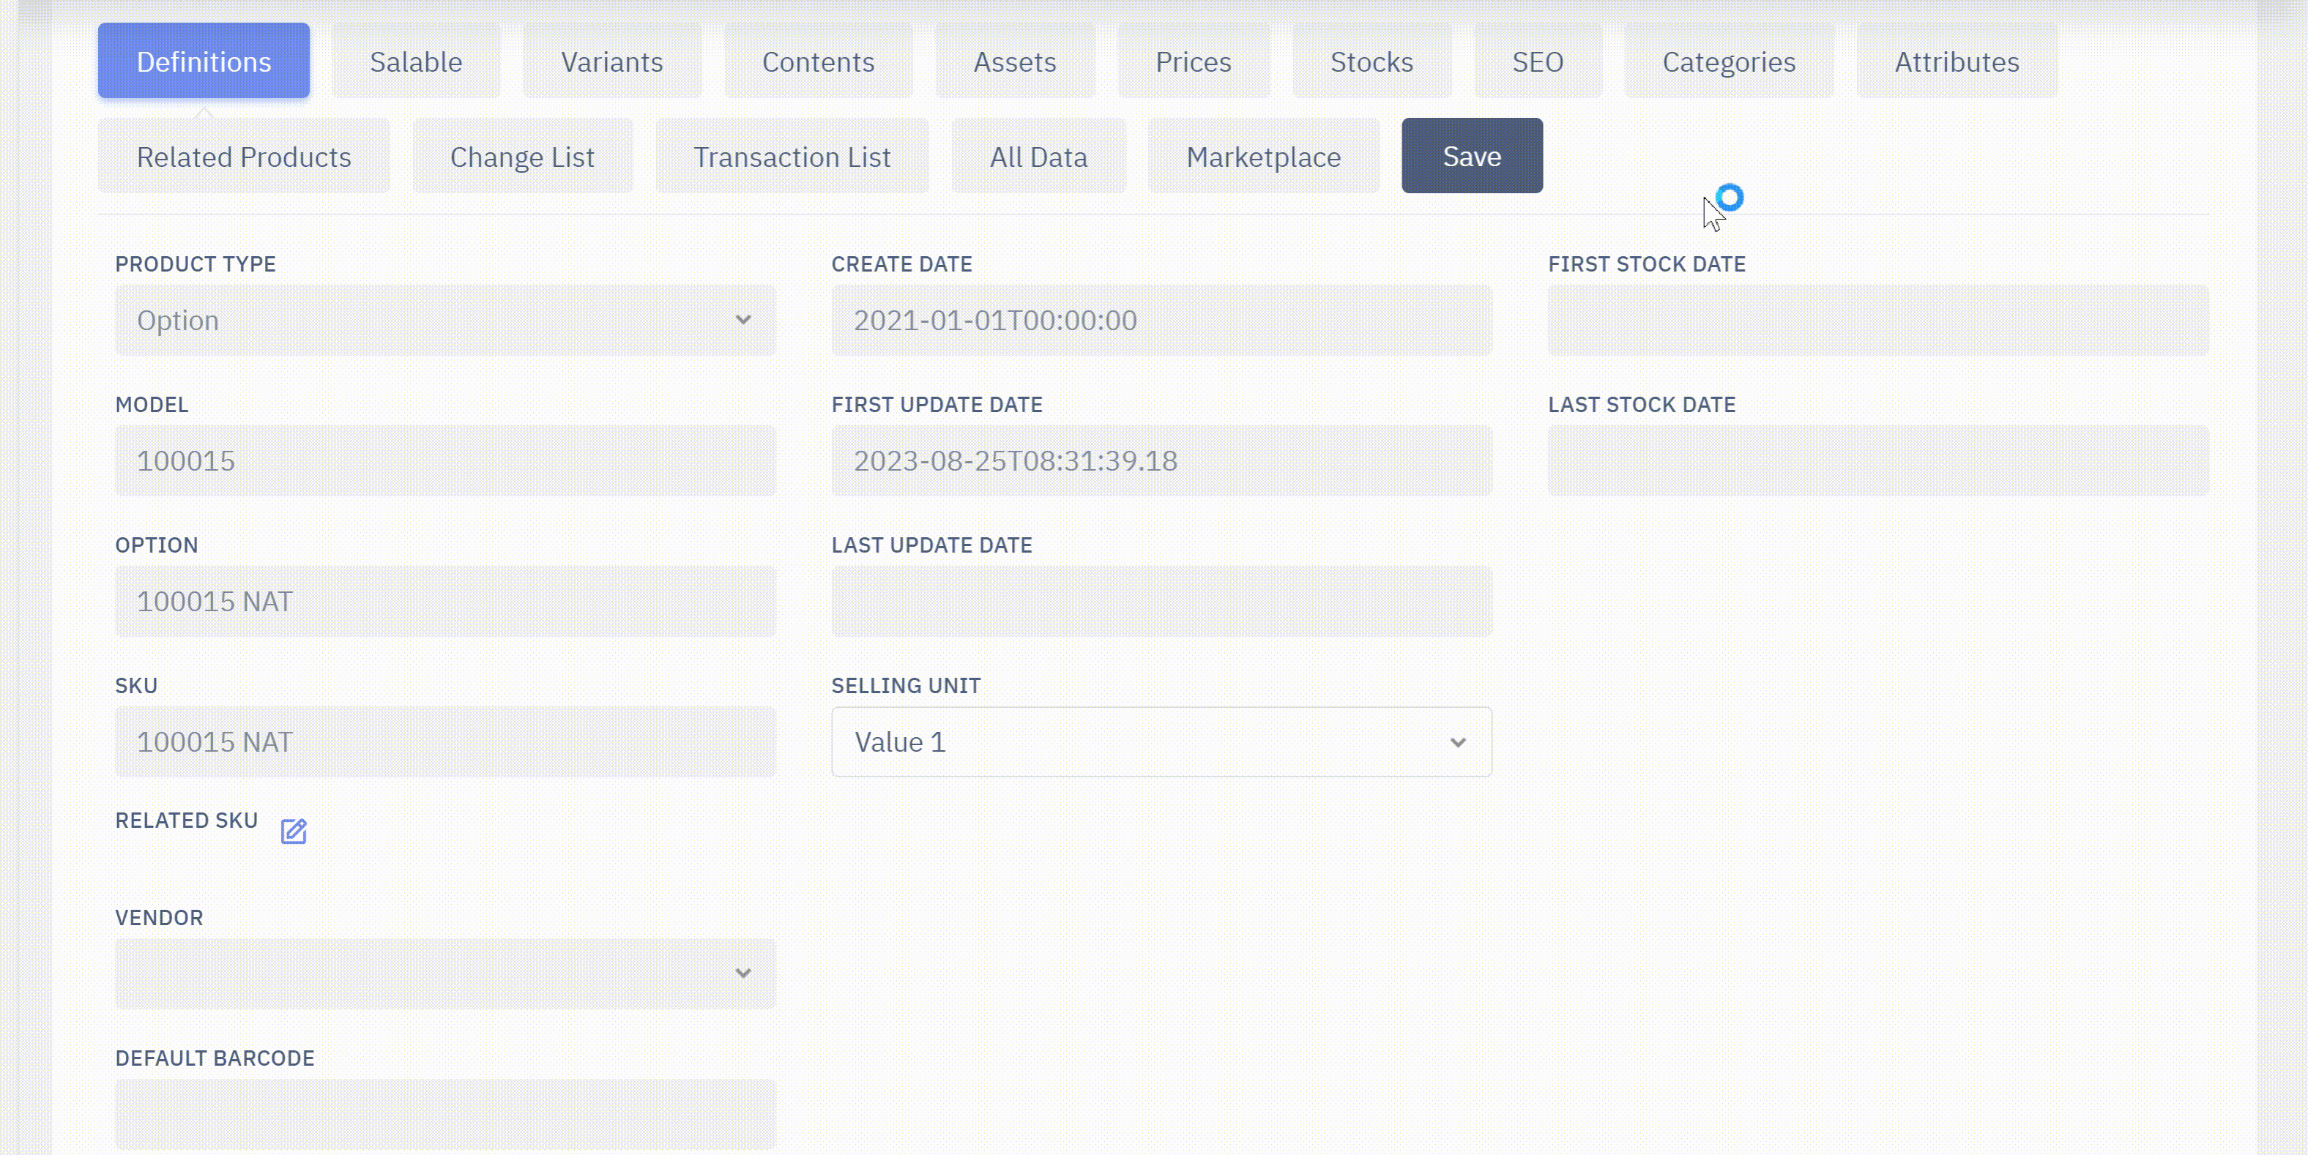Focus the Default Barcode field
2308x1155 pixels.
click(x=445, y=1114)
